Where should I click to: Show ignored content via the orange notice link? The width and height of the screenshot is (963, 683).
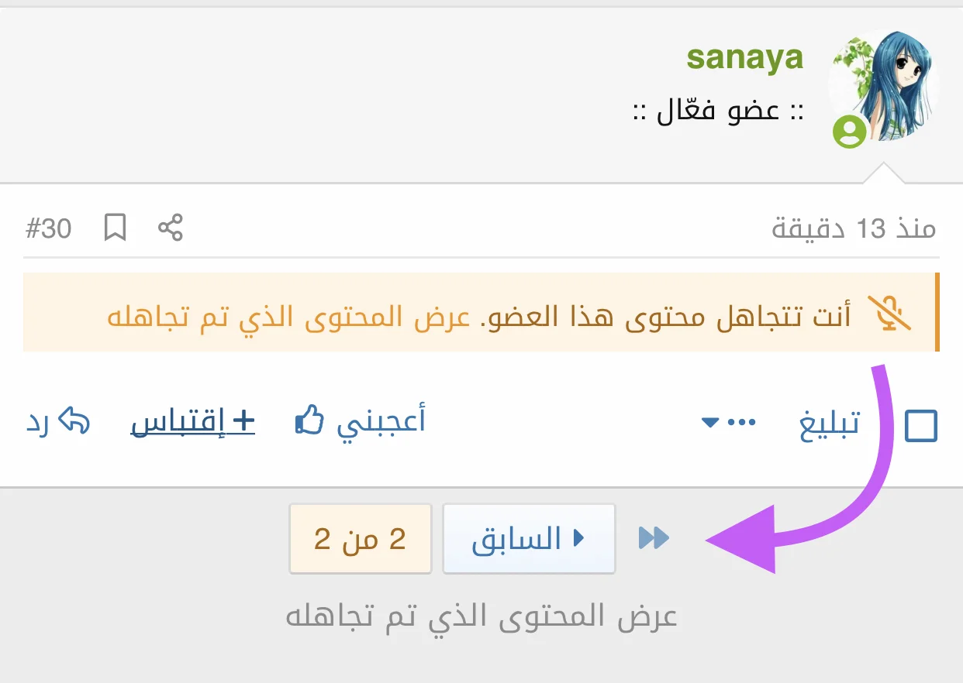[x=289, y=316]
